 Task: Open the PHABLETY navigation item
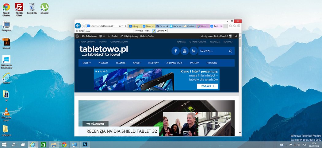[x=103, y=63]
